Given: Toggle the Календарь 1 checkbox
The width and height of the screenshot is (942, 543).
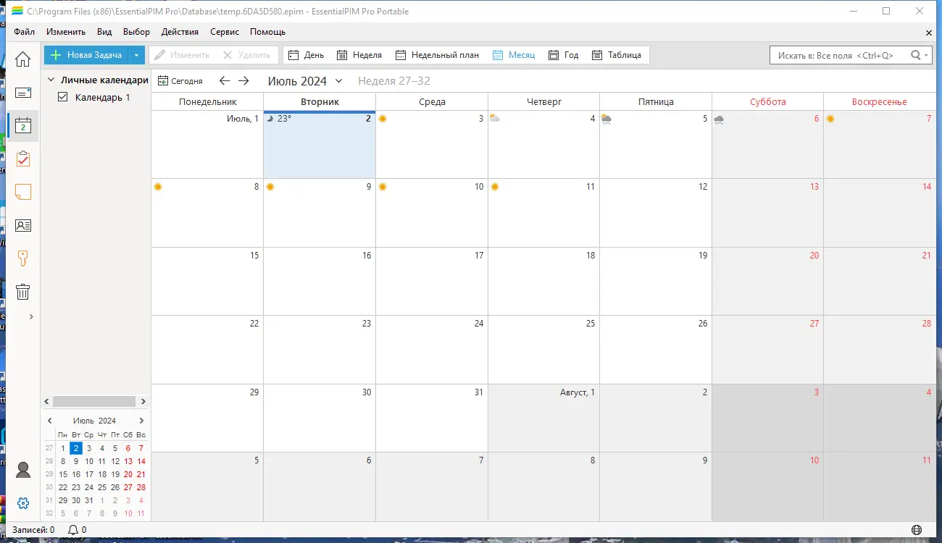Looking at the screenshot, I should [62, 97].
